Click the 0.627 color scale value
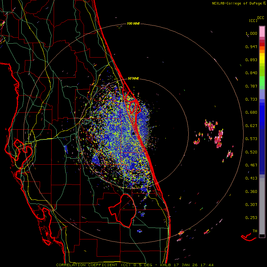This screenshot has height=267, width=267. tap(251, 126)
